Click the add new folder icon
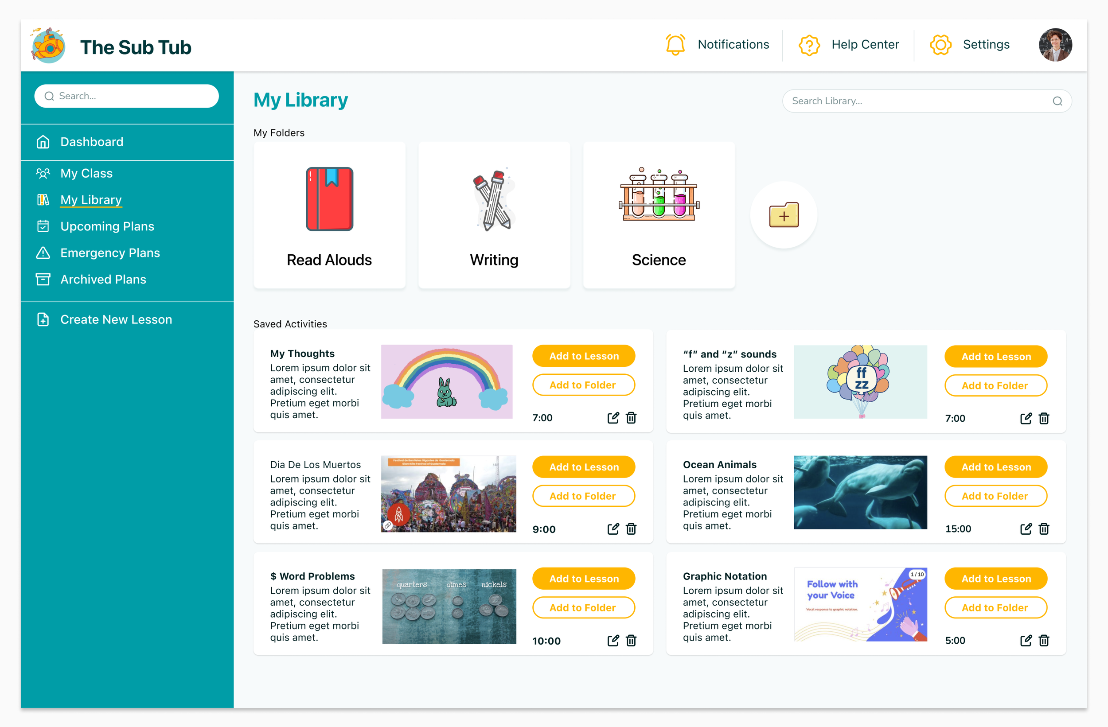 pyautogui.click(x=784, y=215)
